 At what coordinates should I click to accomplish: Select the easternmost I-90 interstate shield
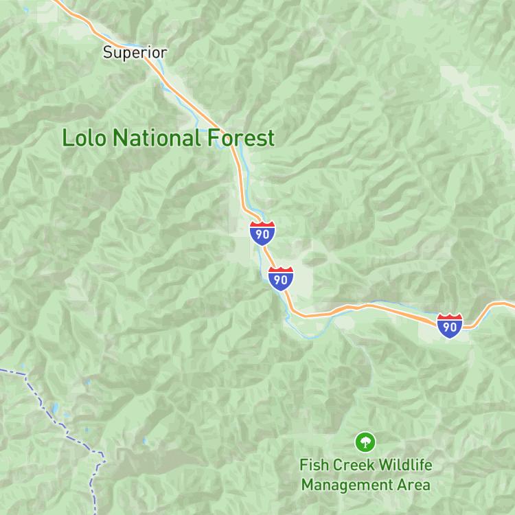[450, 325]
